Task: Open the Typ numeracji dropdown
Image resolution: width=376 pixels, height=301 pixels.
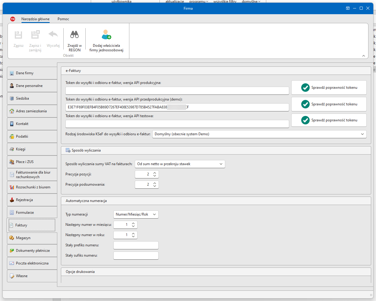Action: 154,214
